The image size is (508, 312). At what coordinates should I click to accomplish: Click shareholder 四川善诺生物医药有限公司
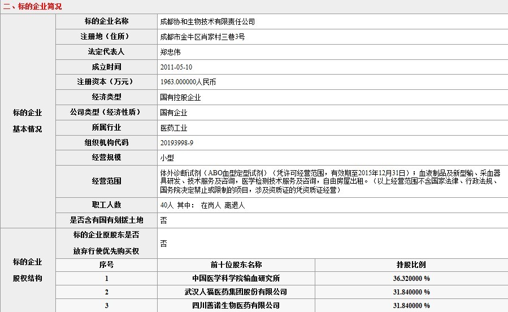click(x=236, y=306)
